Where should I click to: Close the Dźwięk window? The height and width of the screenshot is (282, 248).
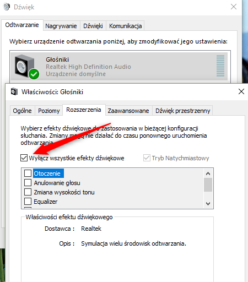pyautogui.click(x=234, y=7)
